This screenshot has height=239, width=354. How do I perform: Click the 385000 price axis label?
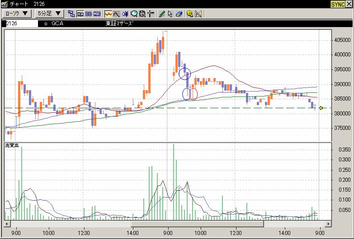[342, 99]
